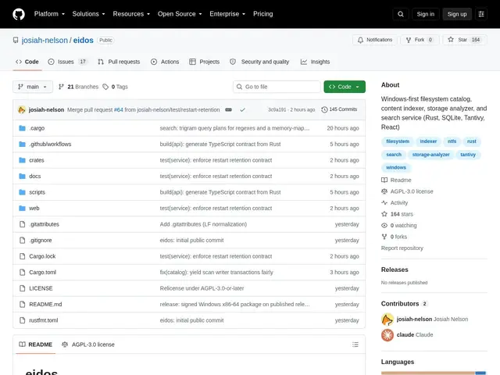
Task: Click the search magnifier icon in header
Action: [401, 14]
